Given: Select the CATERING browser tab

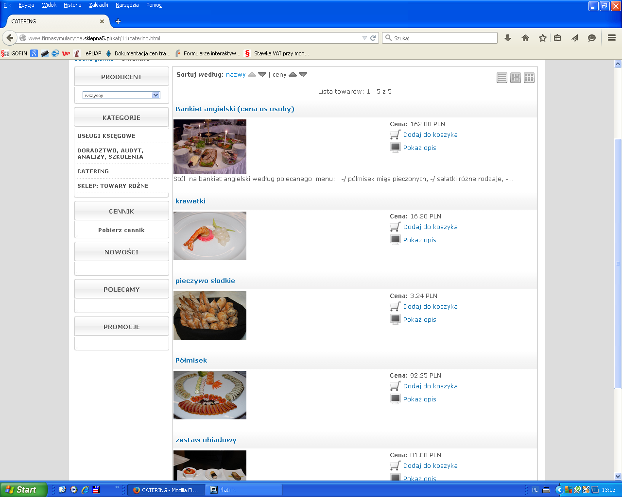Looking at the screenshot, I should tap(57, 21).
